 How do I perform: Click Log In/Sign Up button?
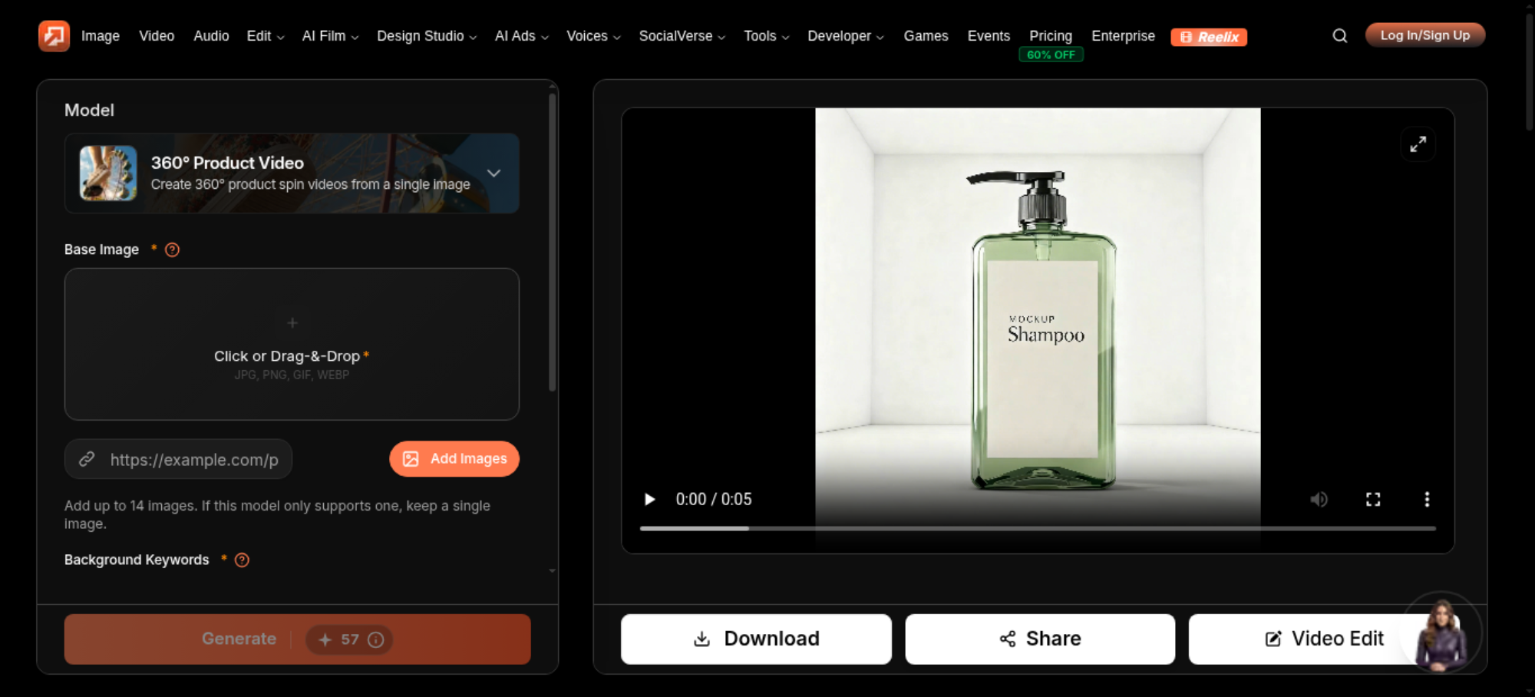point(1425,35)
